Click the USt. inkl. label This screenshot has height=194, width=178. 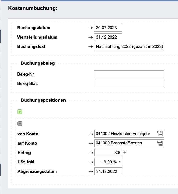tap(27, 162)
